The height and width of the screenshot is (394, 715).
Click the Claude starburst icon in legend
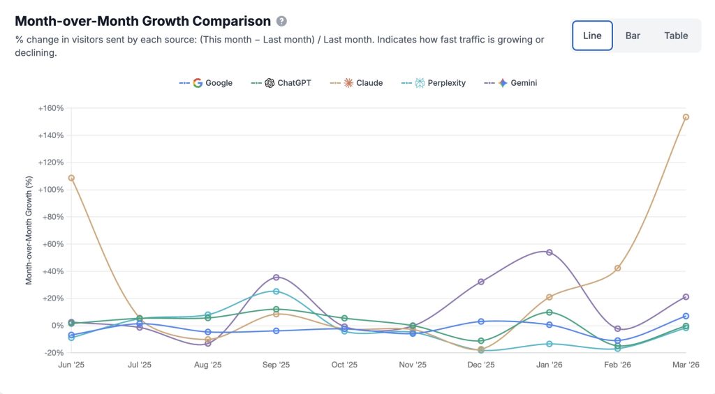click(348, 83)
